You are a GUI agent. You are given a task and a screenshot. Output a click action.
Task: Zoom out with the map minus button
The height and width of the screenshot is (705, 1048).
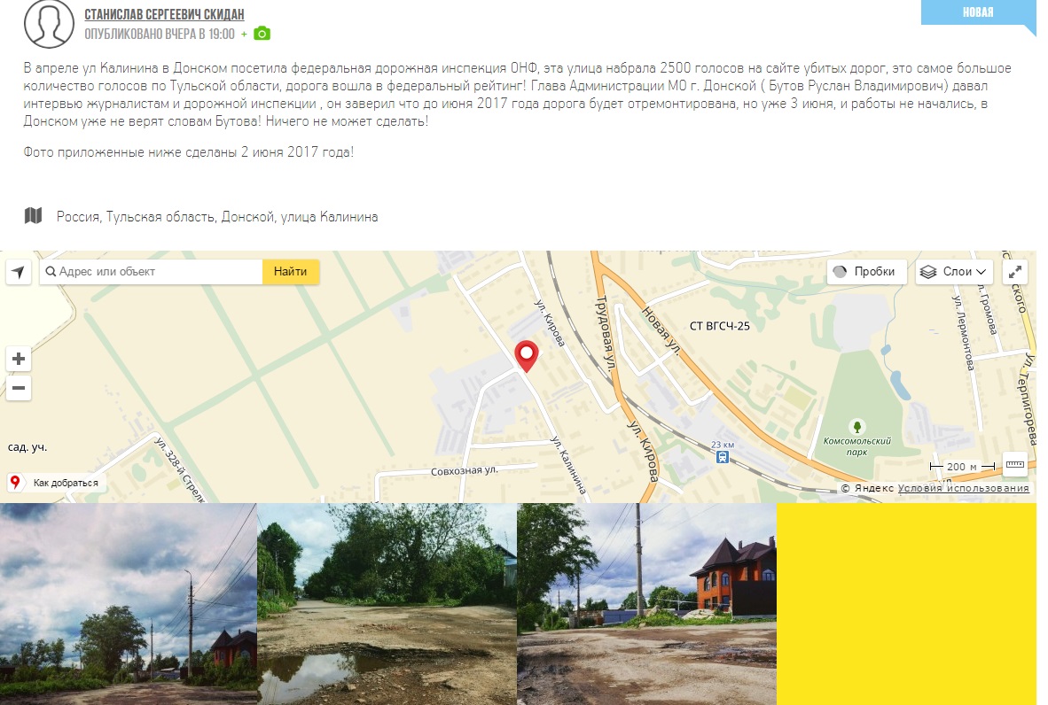[x=19, y=388]
